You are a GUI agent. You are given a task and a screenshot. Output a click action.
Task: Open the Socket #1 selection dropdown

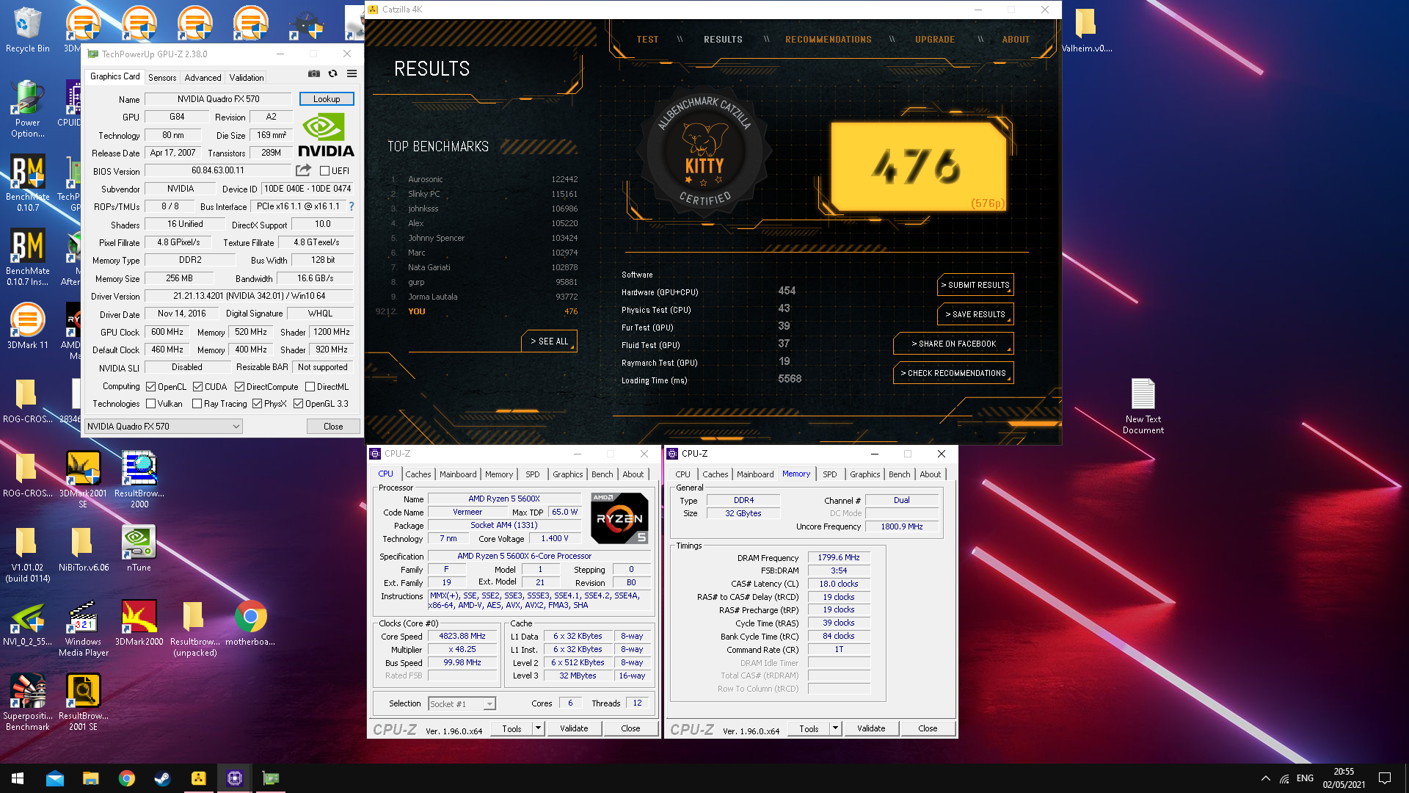462,704
